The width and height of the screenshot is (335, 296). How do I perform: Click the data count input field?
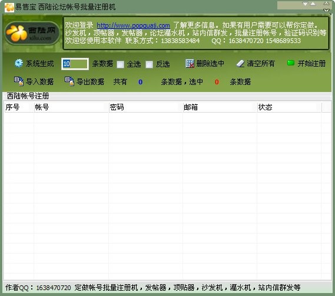[75, 64]
